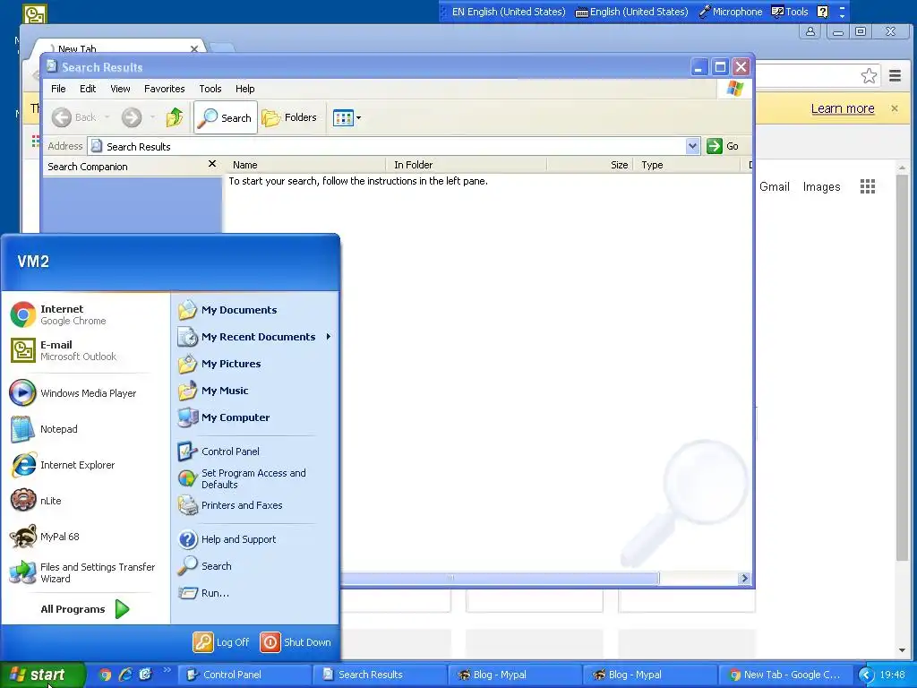This screenshot has width=917, height=688.
Task: Expand hidden quick launch icons chevron
Action: (x=167, y=670)
